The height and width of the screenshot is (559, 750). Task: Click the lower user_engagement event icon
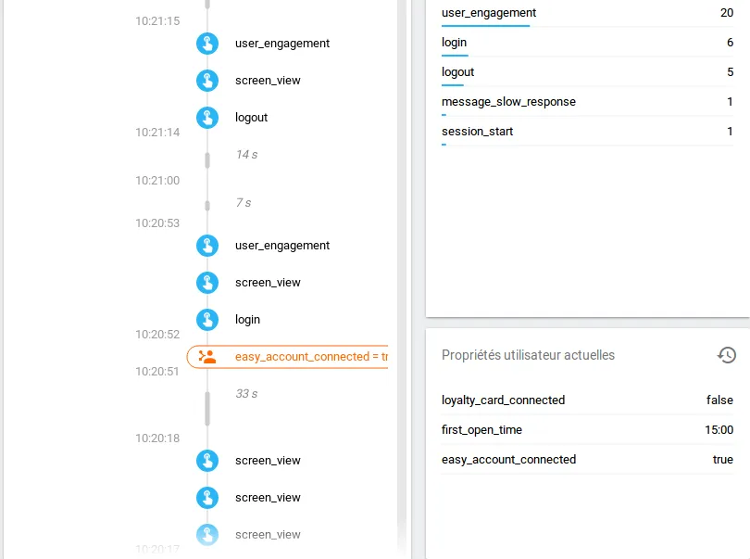tap(207, 246)
